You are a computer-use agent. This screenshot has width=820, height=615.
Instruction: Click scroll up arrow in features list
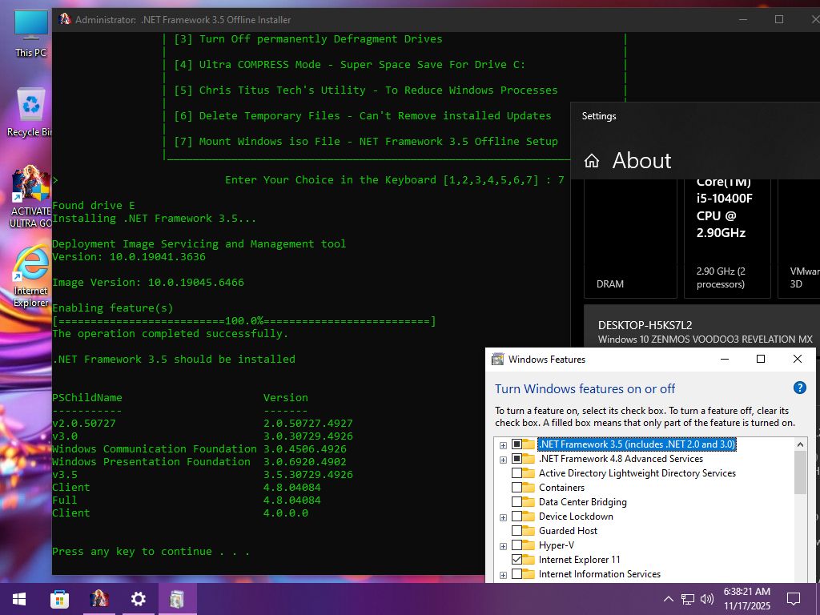[x=800, y=444]
